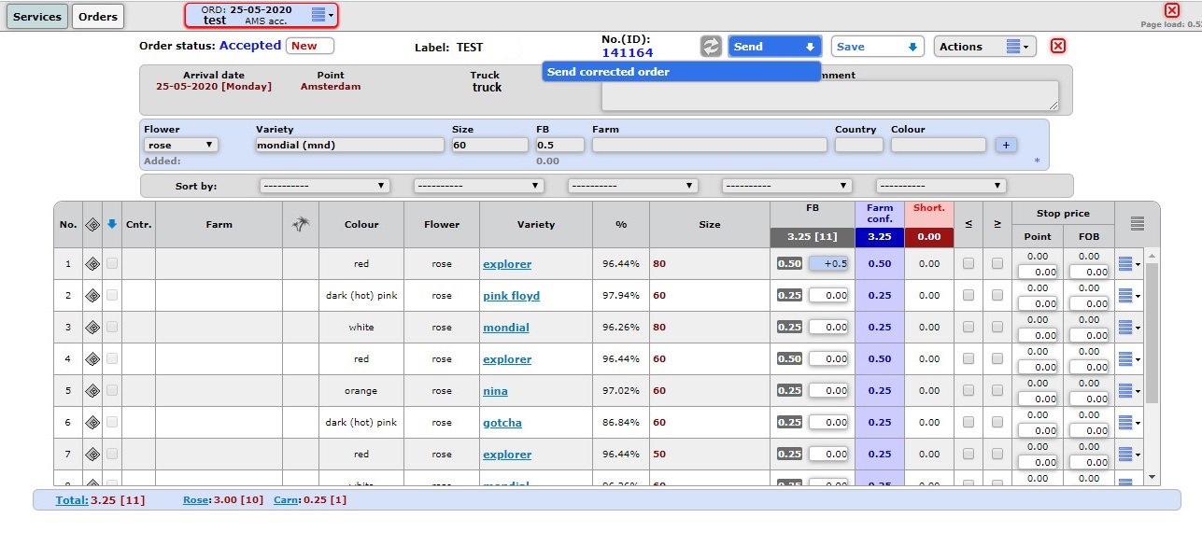Image resolution: width=1202 pixels, height=560 pixels.
Task: Click the refresh order icon beside Send
Action: [712, 47]
